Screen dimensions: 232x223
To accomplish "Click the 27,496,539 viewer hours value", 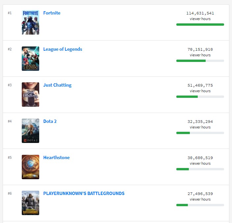I will pyautogui.click(x=200, y=194).
